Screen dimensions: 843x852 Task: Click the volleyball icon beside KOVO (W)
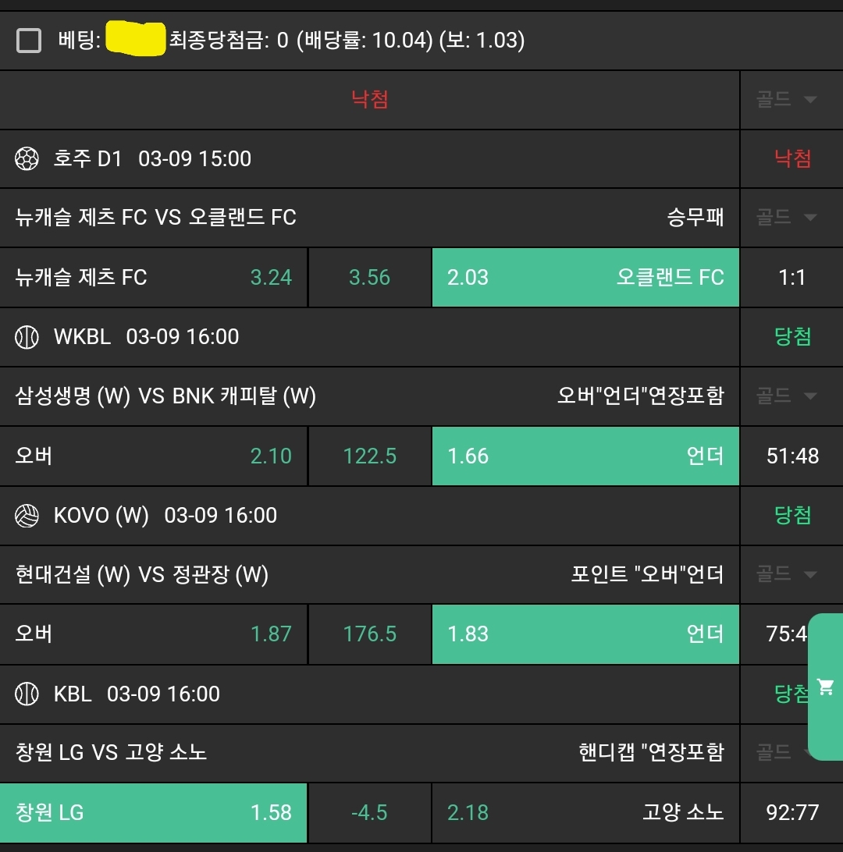(27, 516)
